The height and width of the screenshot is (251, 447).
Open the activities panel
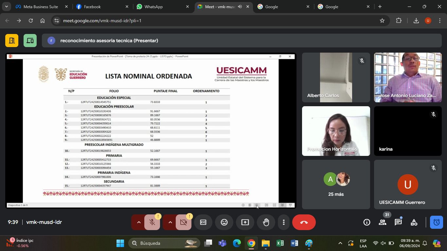pos(414,222)
